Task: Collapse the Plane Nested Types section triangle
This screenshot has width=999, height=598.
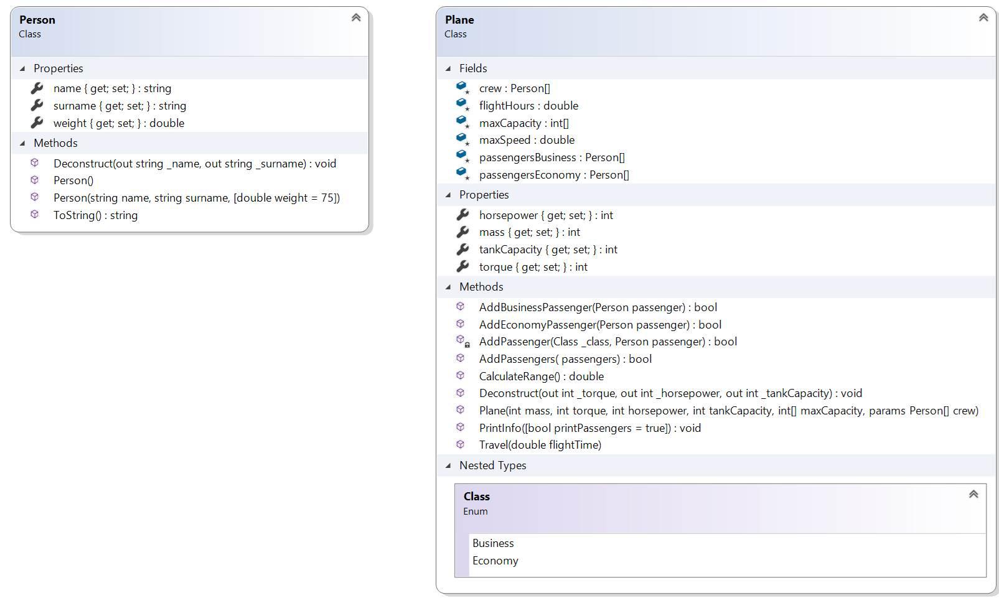Action: [448, 465]
